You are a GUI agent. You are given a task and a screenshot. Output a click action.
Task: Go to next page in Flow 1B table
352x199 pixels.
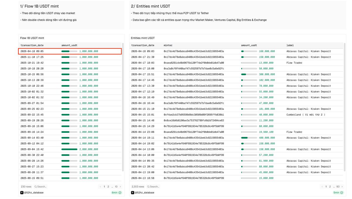pyautogui.click(x=120, y=187)
